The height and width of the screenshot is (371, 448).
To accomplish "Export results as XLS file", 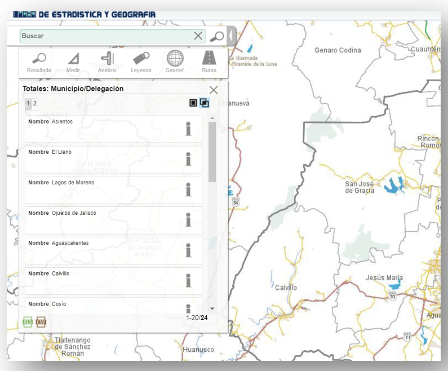I will click(x=28, y=322).
